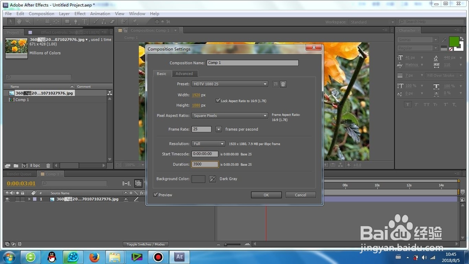Select the Pan Behind anchor tool
The image size is (469, 264).
[56, 22]
